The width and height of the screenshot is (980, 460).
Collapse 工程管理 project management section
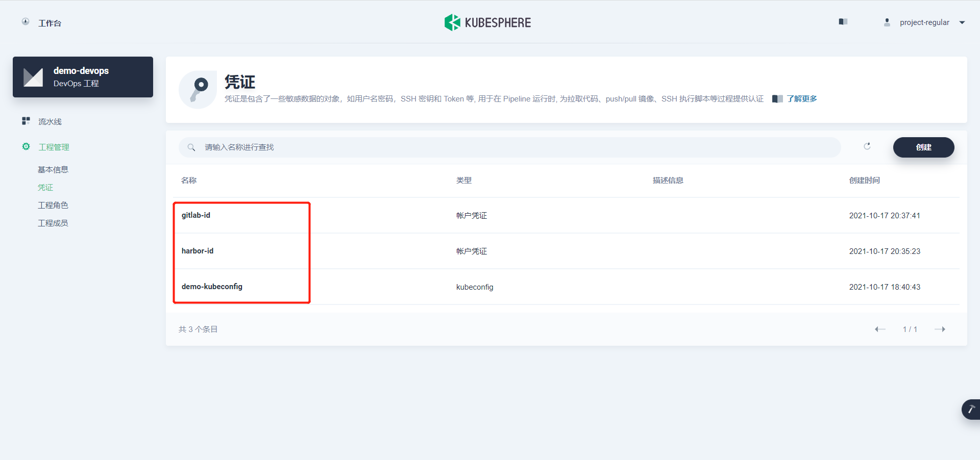click(54, 147)
